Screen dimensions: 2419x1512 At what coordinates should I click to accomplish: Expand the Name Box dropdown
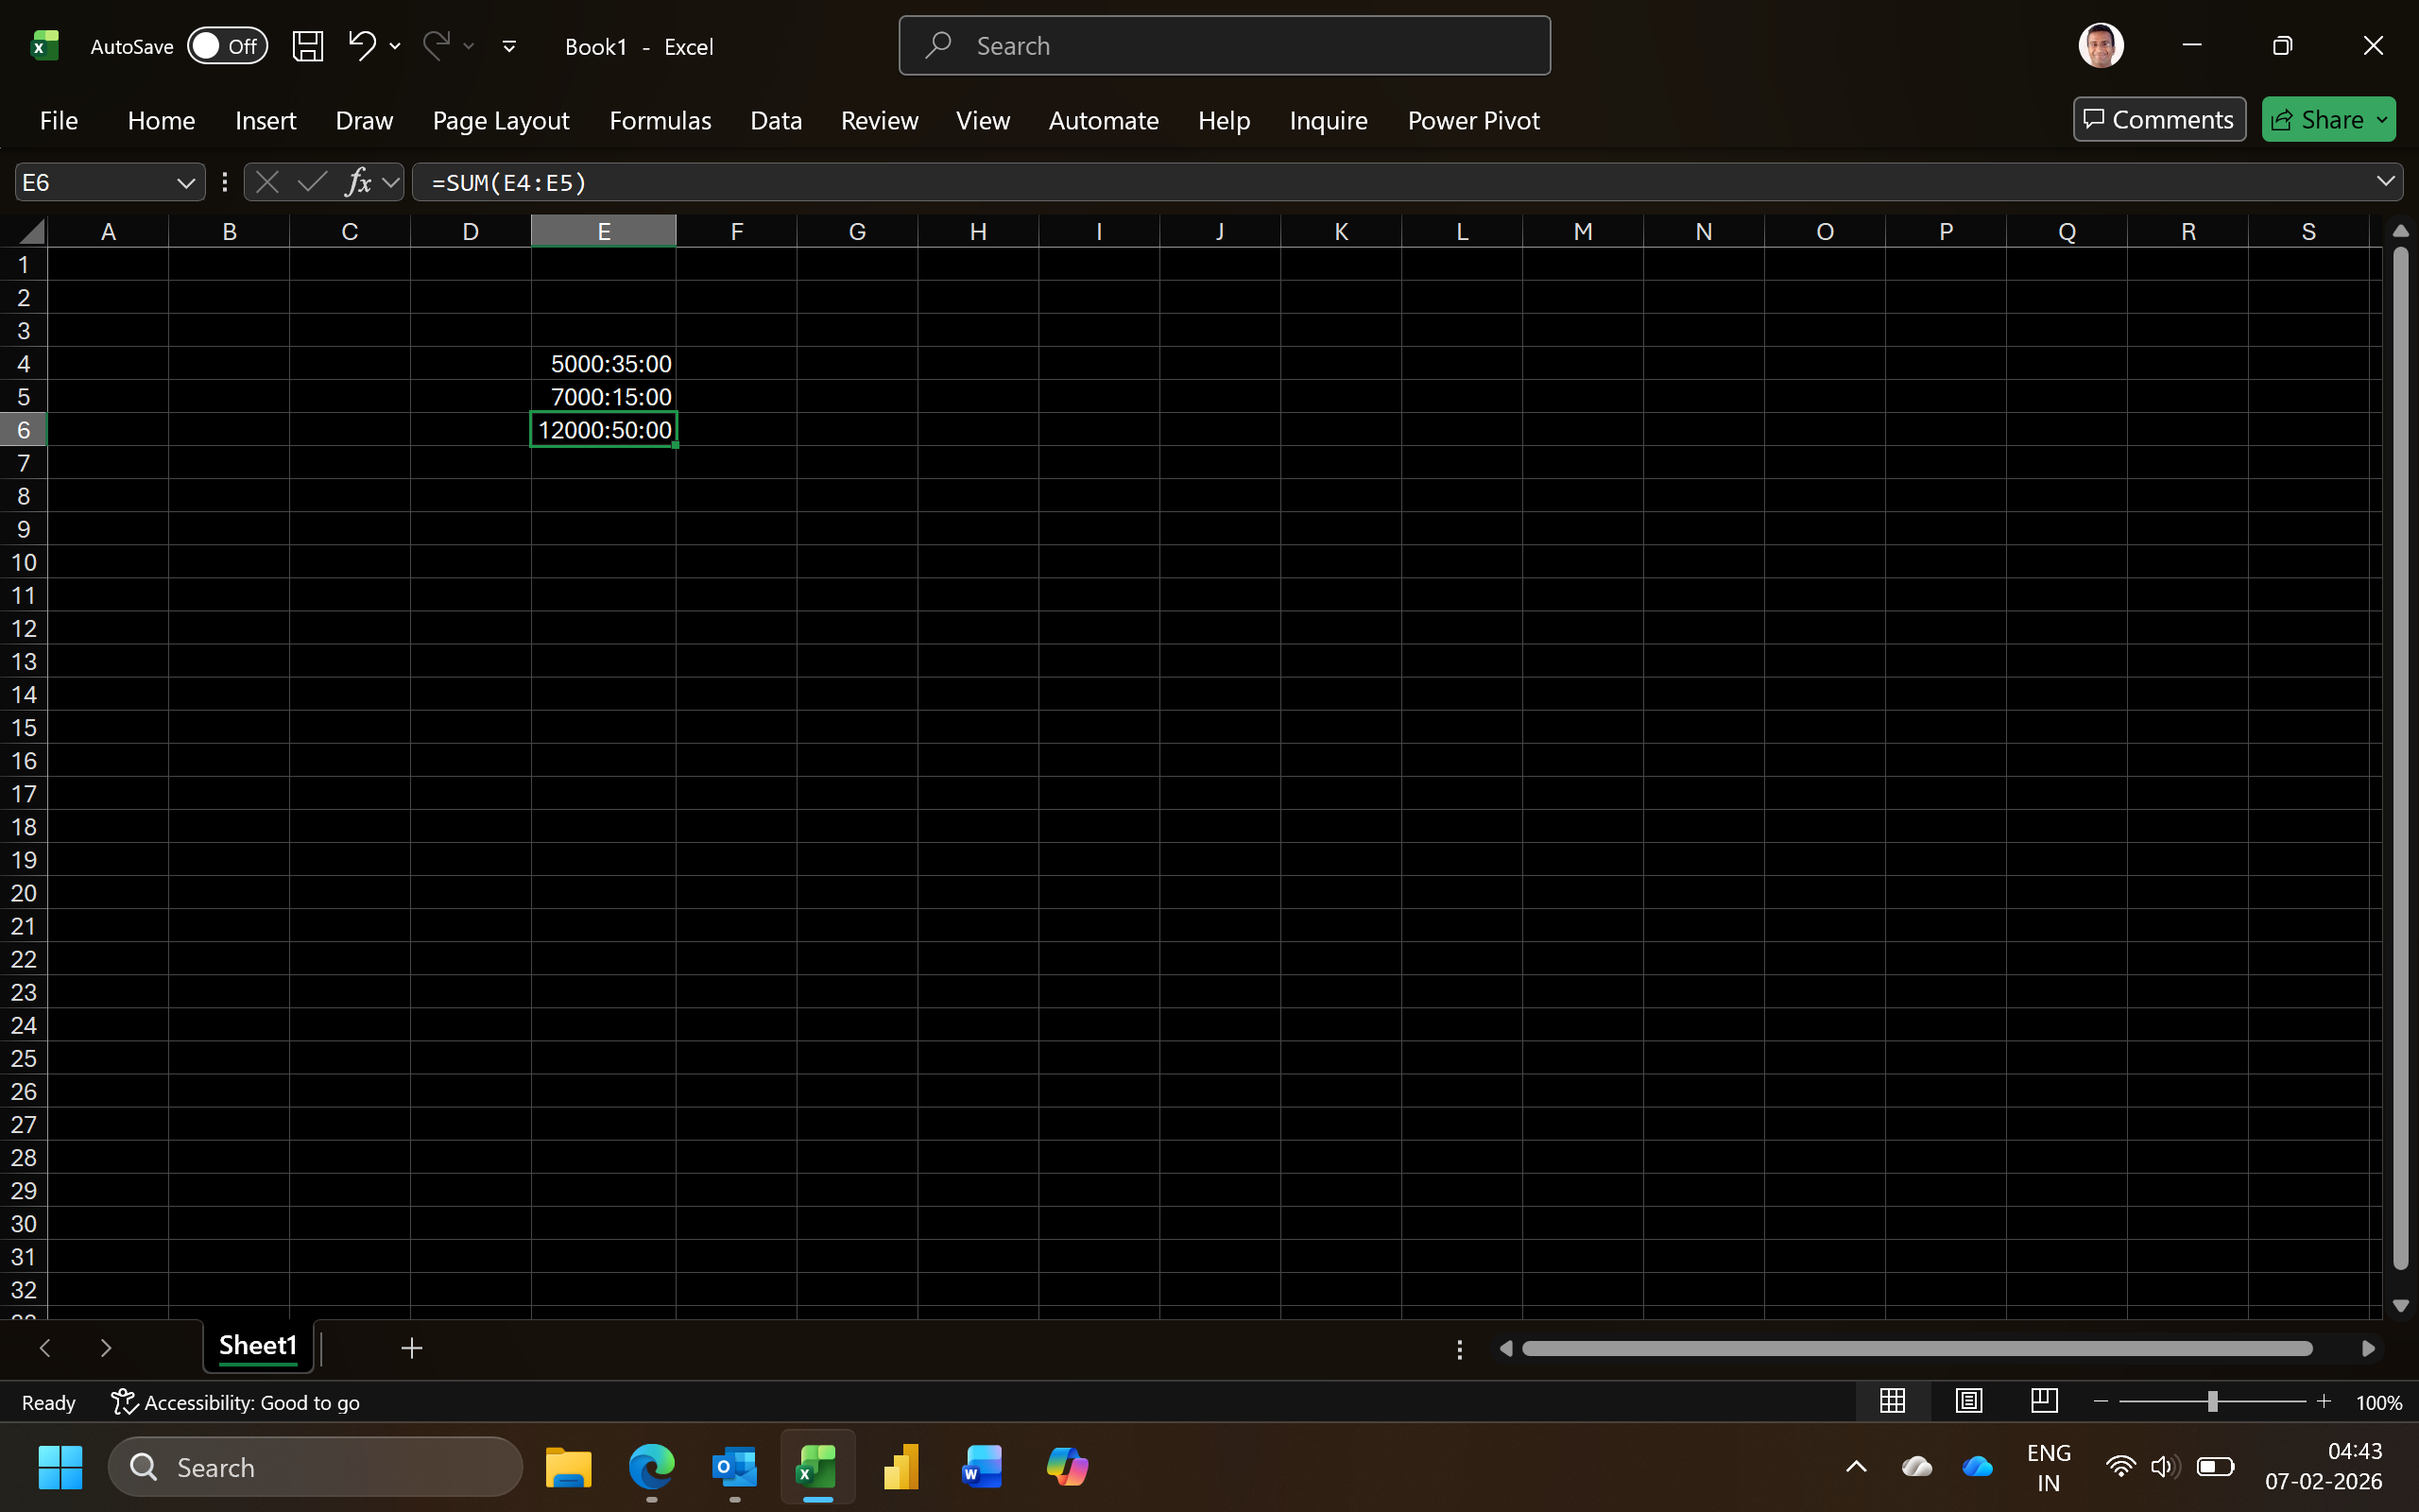coord(185,183)
